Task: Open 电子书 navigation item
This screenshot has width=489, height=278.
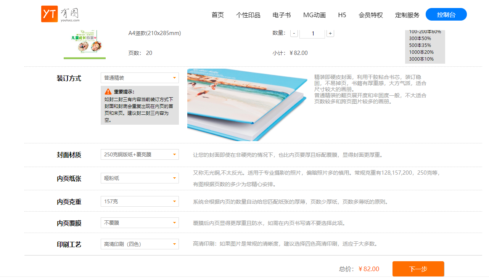Action: (x=282, y=15)
